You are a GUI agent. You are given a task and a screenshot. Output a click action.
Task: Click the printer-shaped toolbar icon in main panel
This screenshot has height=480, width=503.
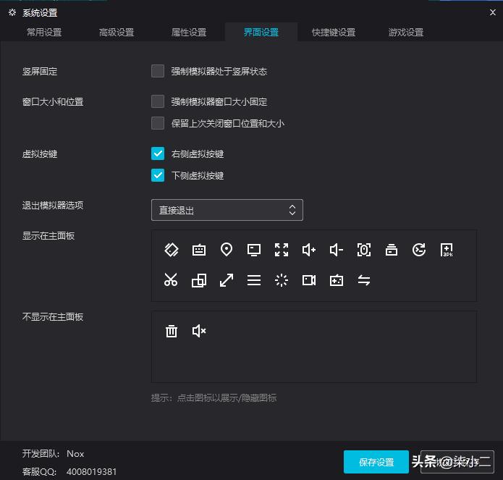392,250
